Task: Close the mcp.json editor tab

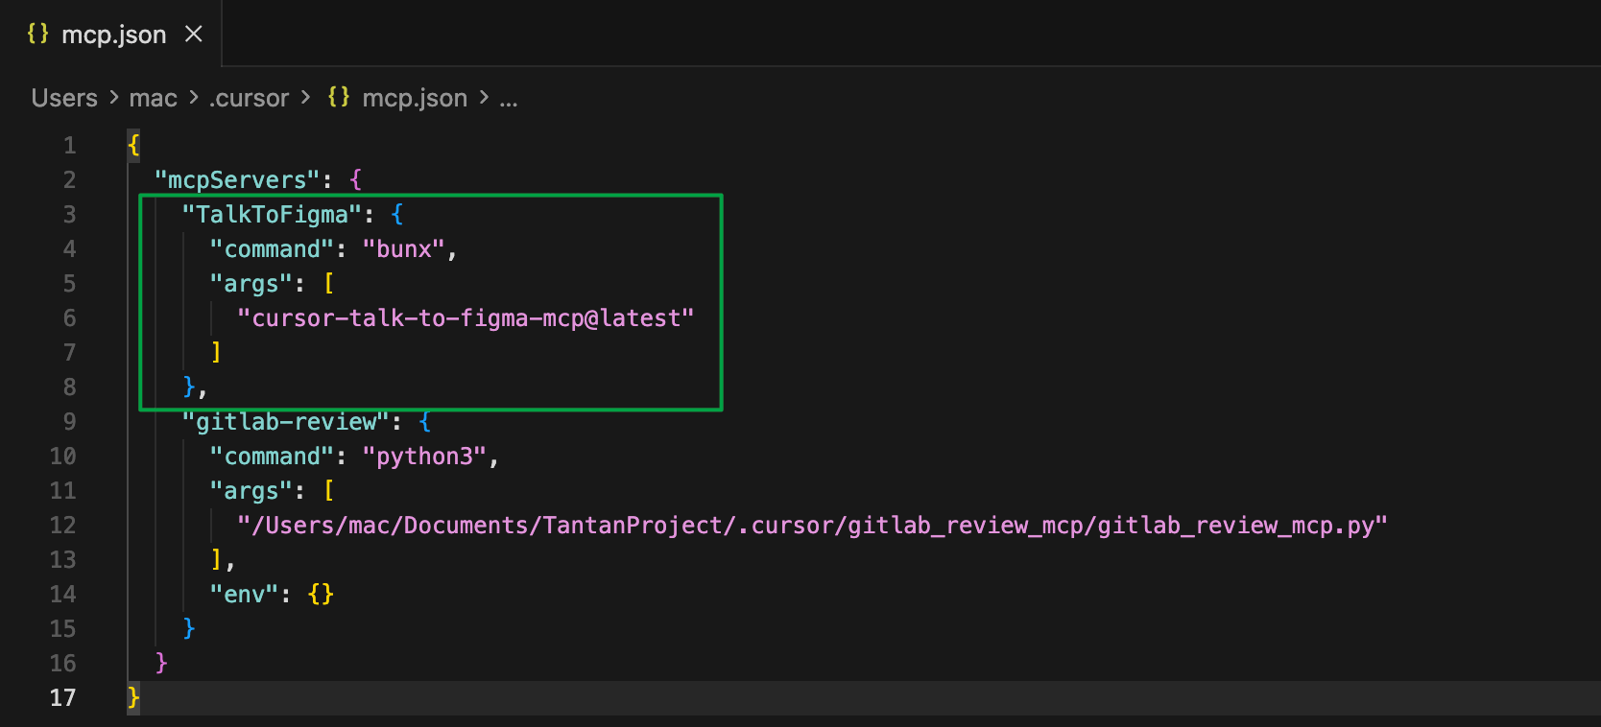Action: [x=194, y=35]
